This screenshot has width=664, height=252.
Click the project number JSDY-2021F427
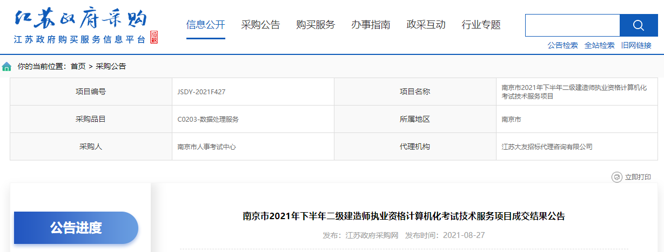point(201,92)
